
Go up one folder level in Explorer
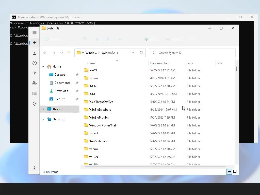[x=69, y=53]
